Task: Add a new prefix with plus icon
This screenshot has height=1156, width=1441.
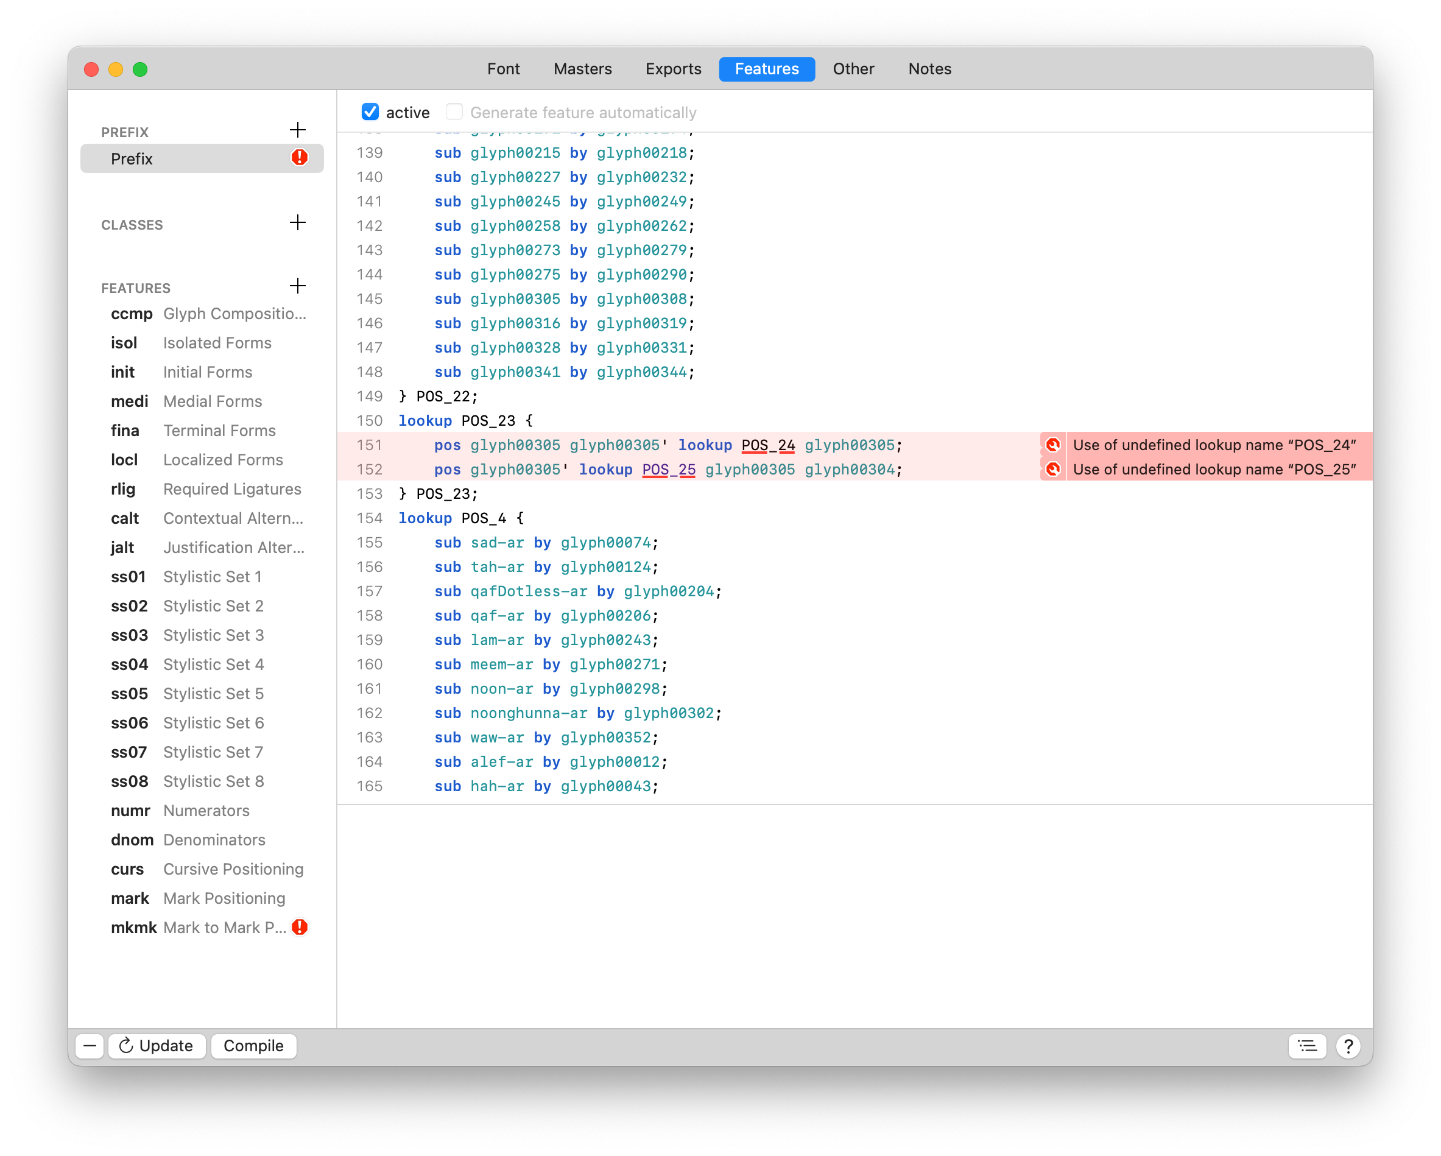Action: tap(297, 130)
